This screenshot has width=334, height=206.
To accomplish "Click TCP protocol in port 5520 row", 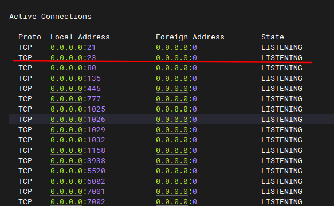I will [x=25, y=171].
